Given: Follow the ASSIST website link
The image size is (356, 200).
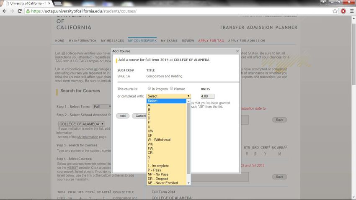Looking at the screenshot, I should pyautogui.click(x=72, y=168).
